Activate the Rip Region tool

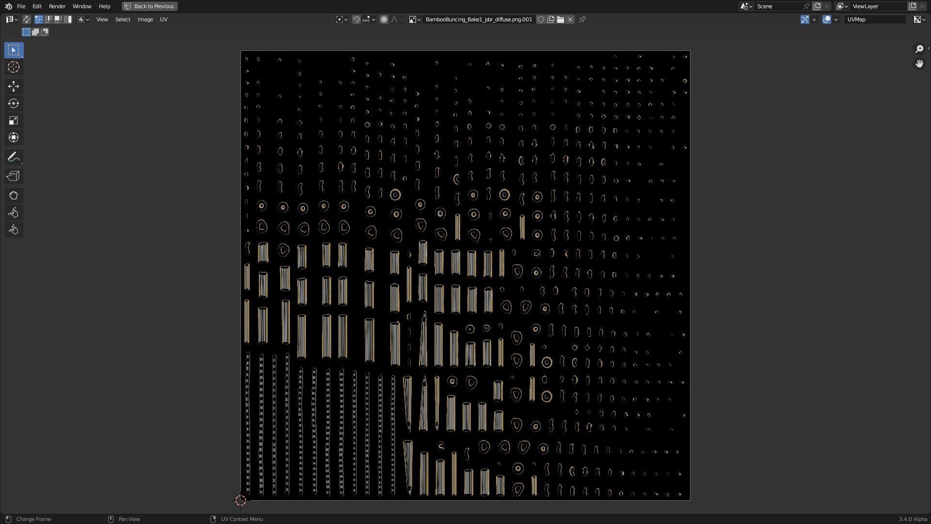[x=14, y=176]
